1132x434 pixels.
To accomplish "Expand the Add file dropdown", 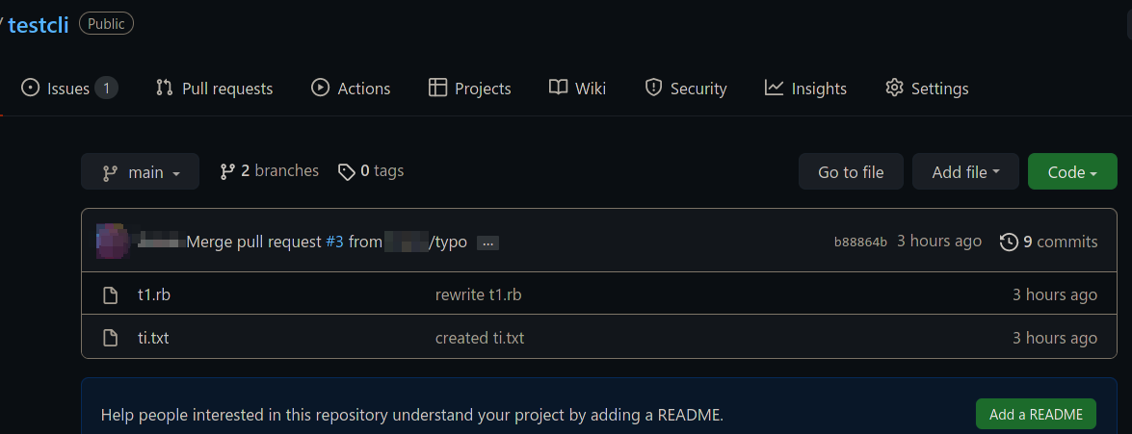I will point(965,172).
